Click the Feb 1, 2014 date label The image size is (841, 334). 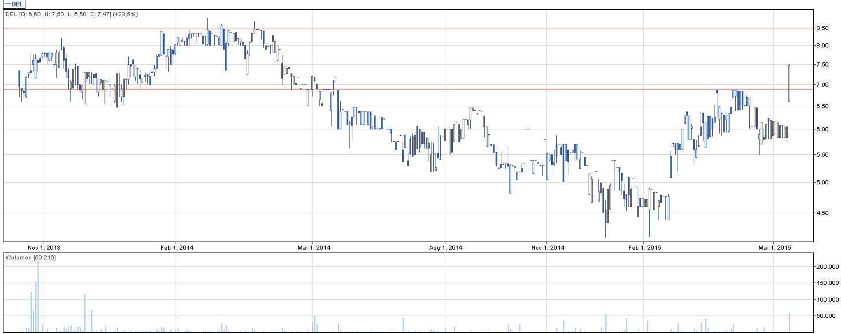click(177, 248)
